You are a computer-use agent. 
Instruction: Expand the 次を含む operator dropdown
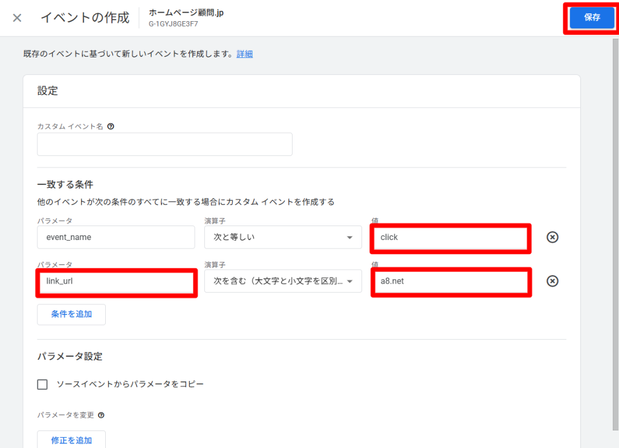coord(282,281)
